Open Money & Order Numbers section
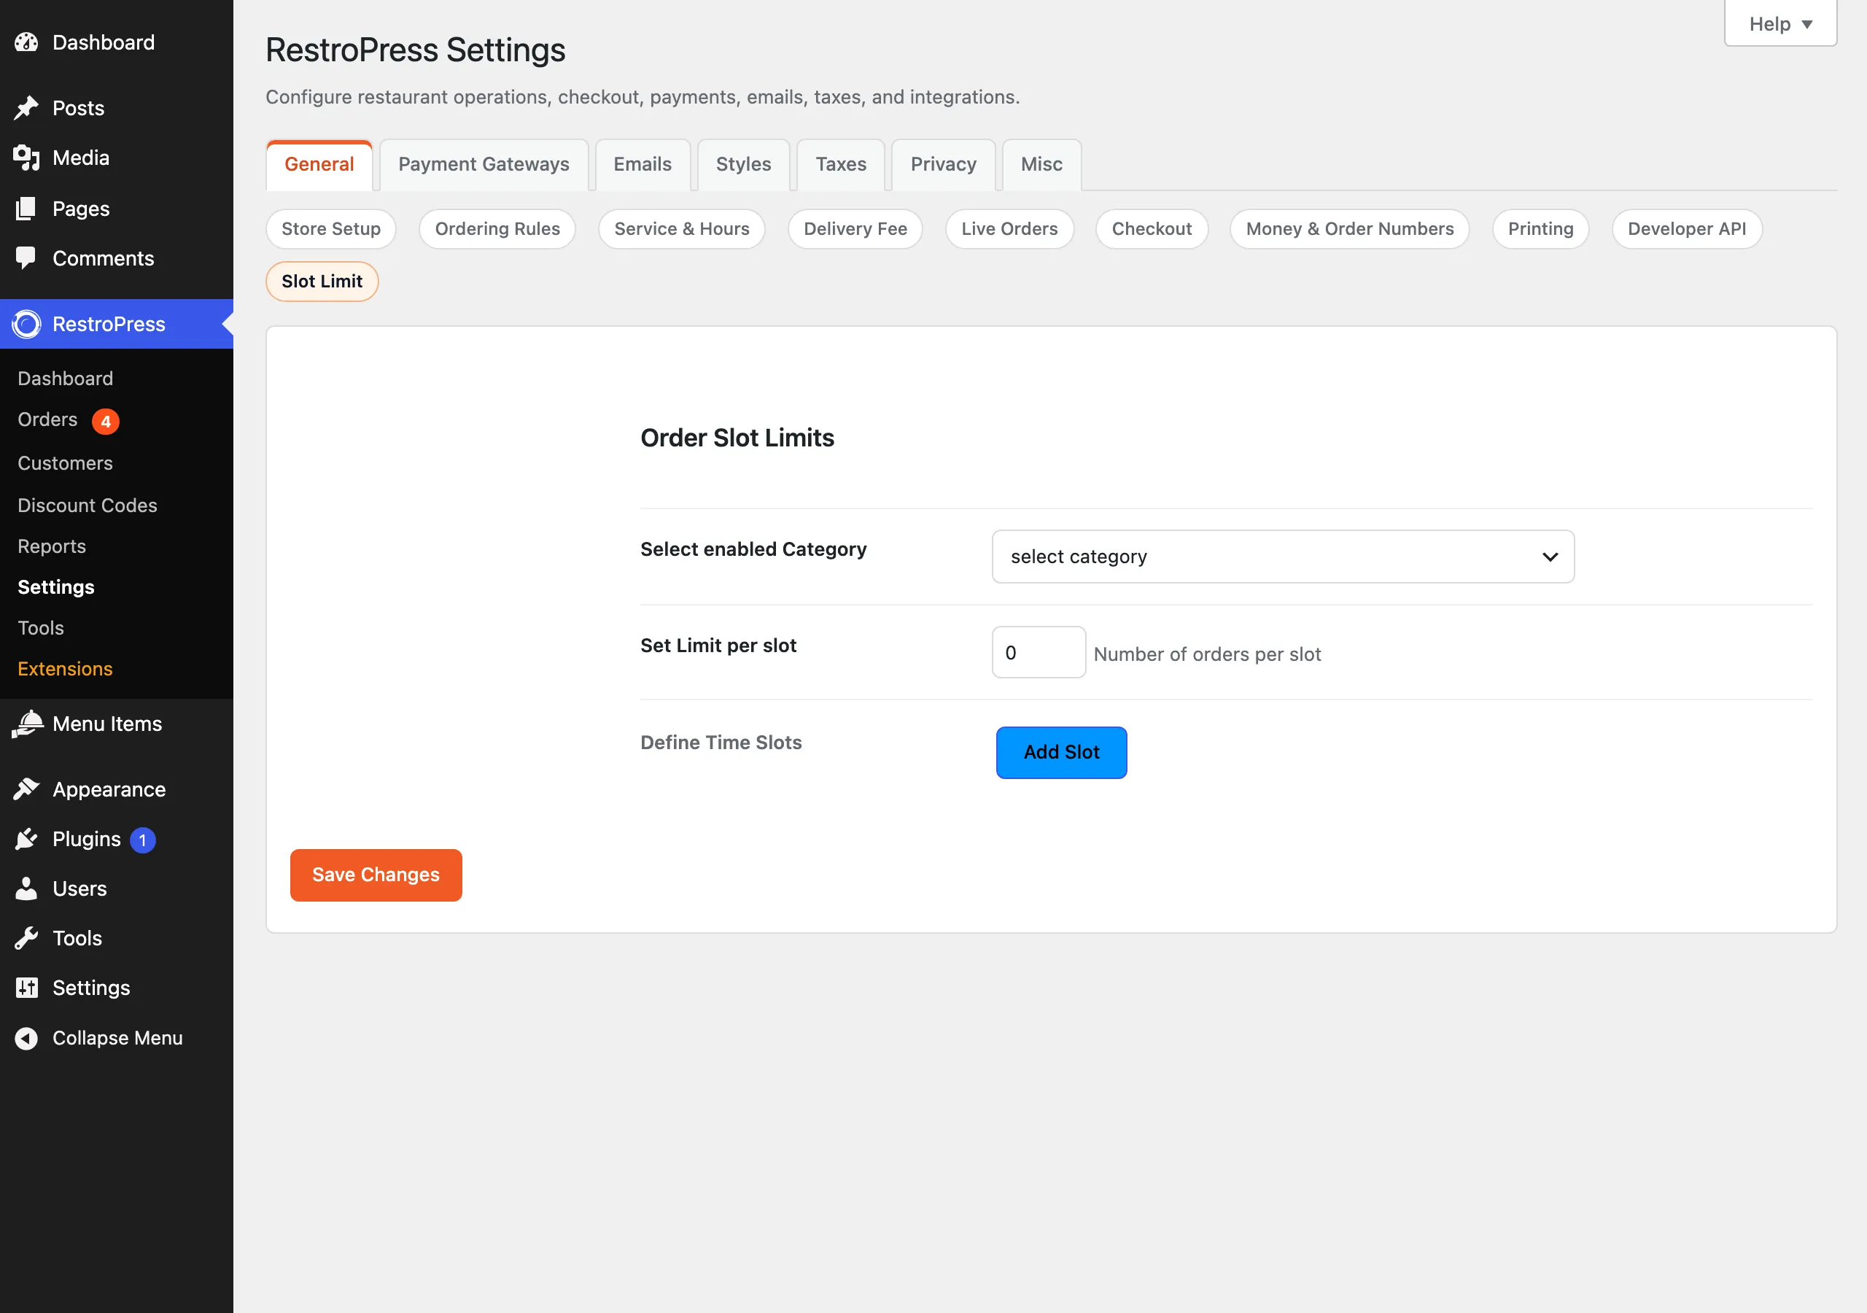1867x1313 pixels. 1349,228
